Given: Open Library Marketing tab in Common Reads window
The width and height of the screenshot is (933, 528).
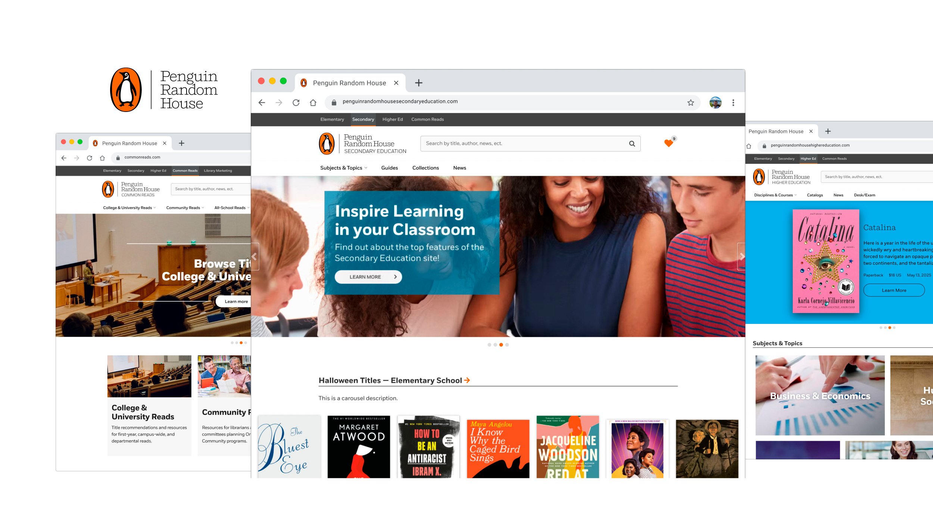Looking at the screenshot, I should click(218, 171).
